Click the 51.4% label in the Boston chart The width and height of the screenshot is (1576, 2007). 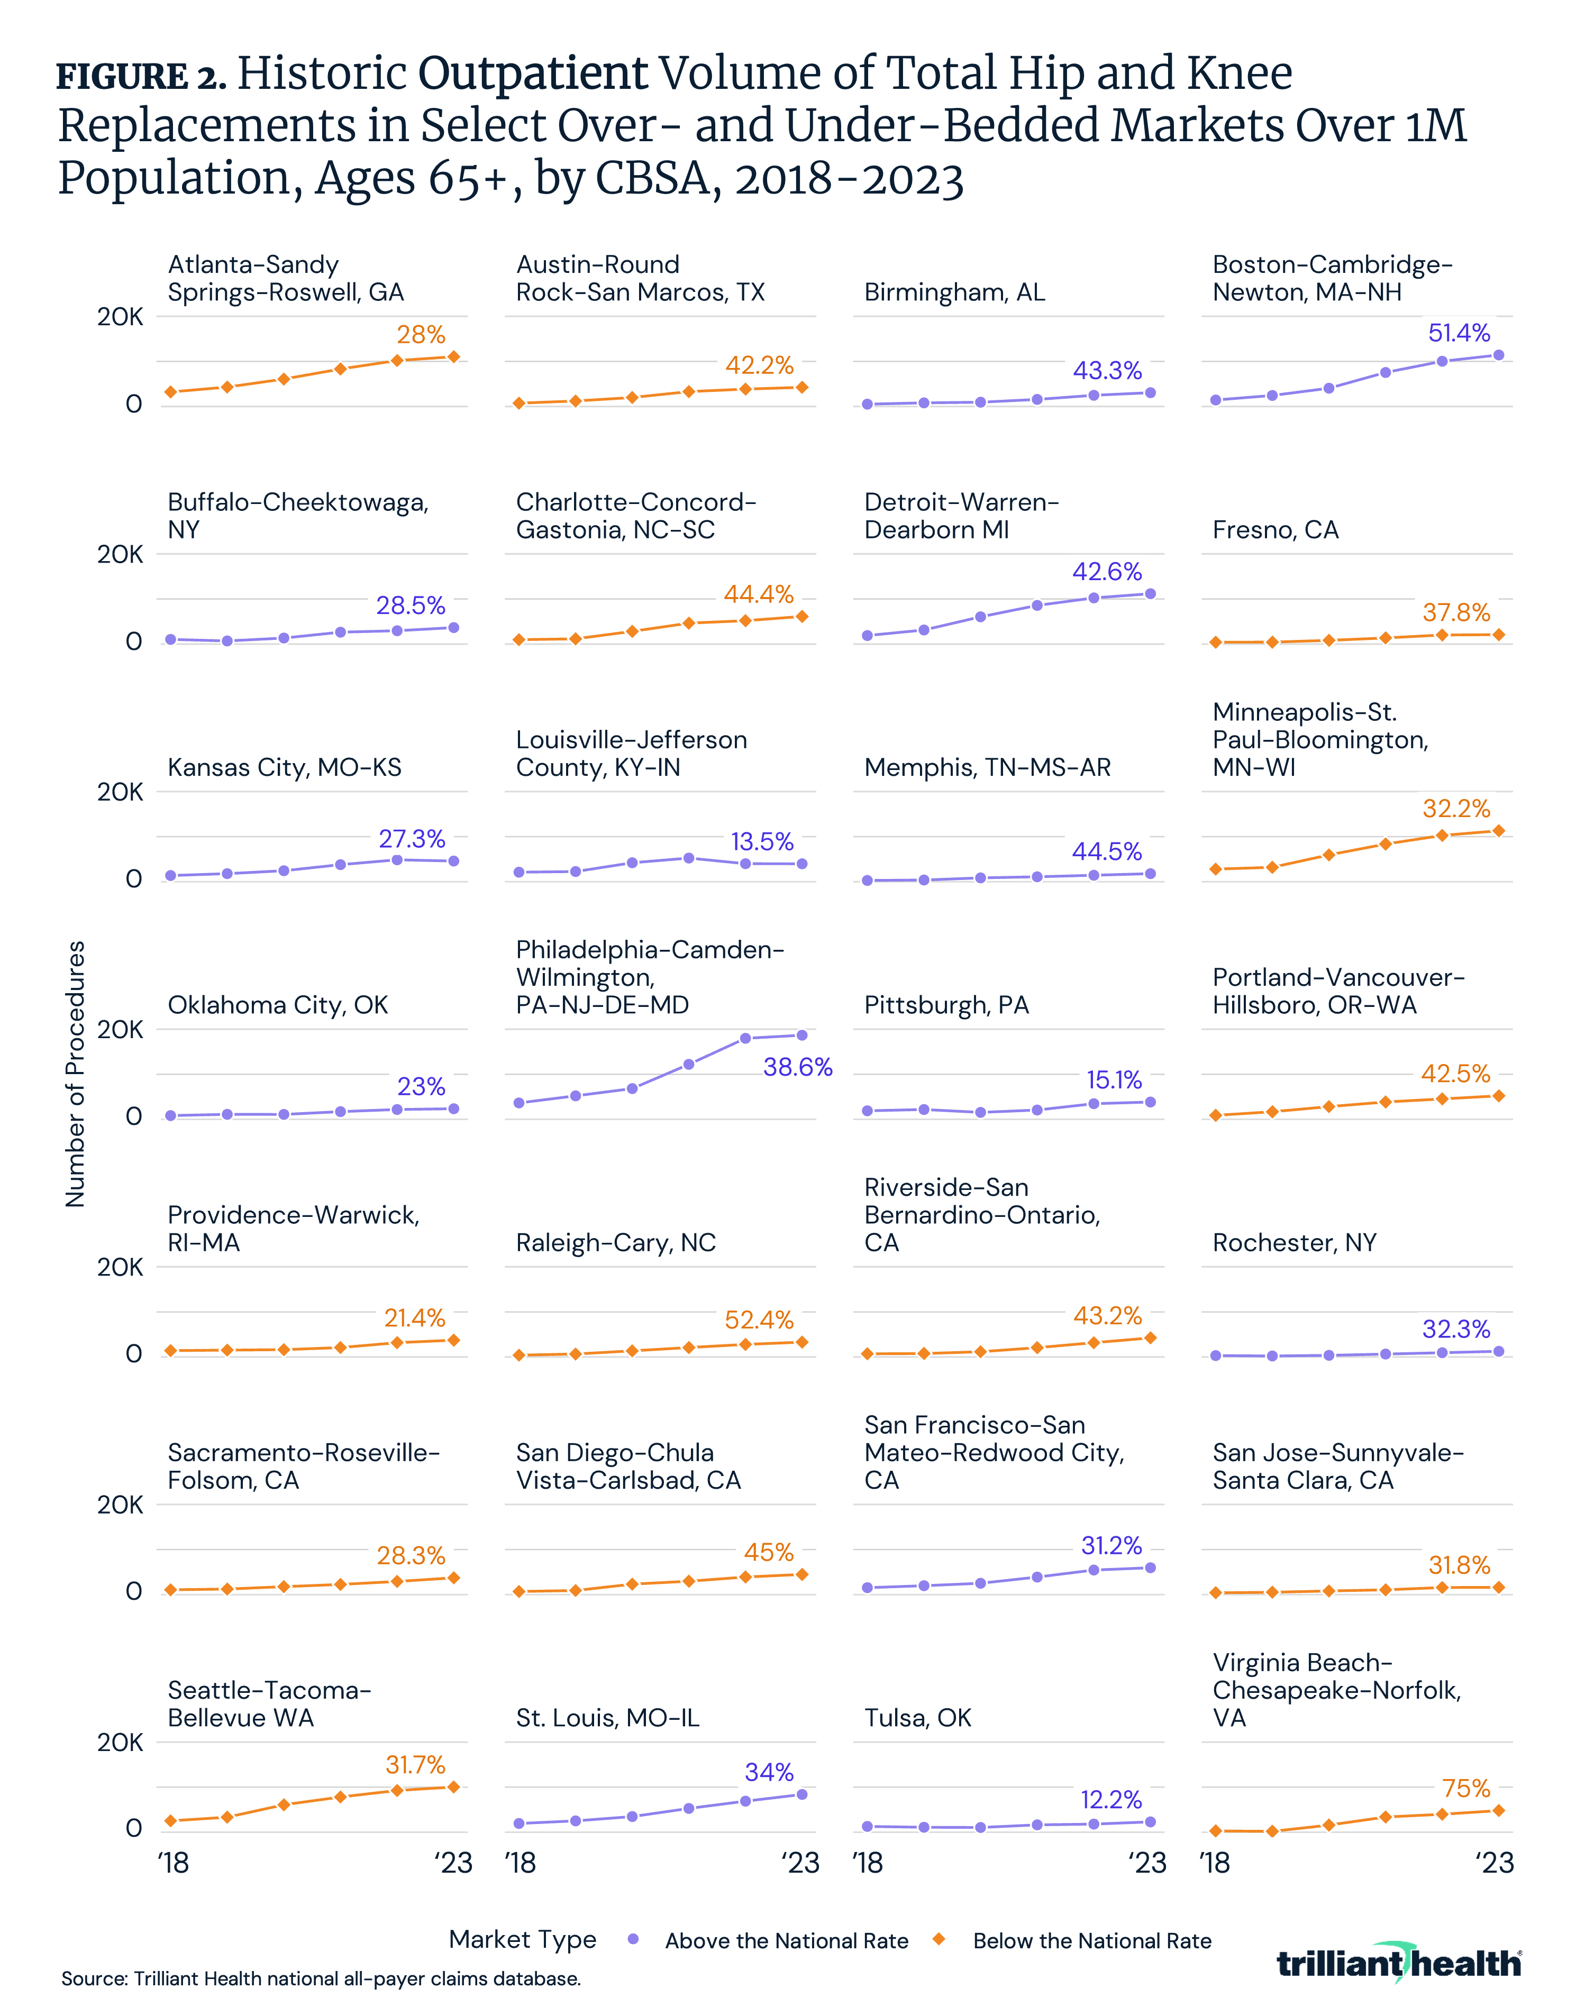pyautogui.click(x=1459, y=333)
